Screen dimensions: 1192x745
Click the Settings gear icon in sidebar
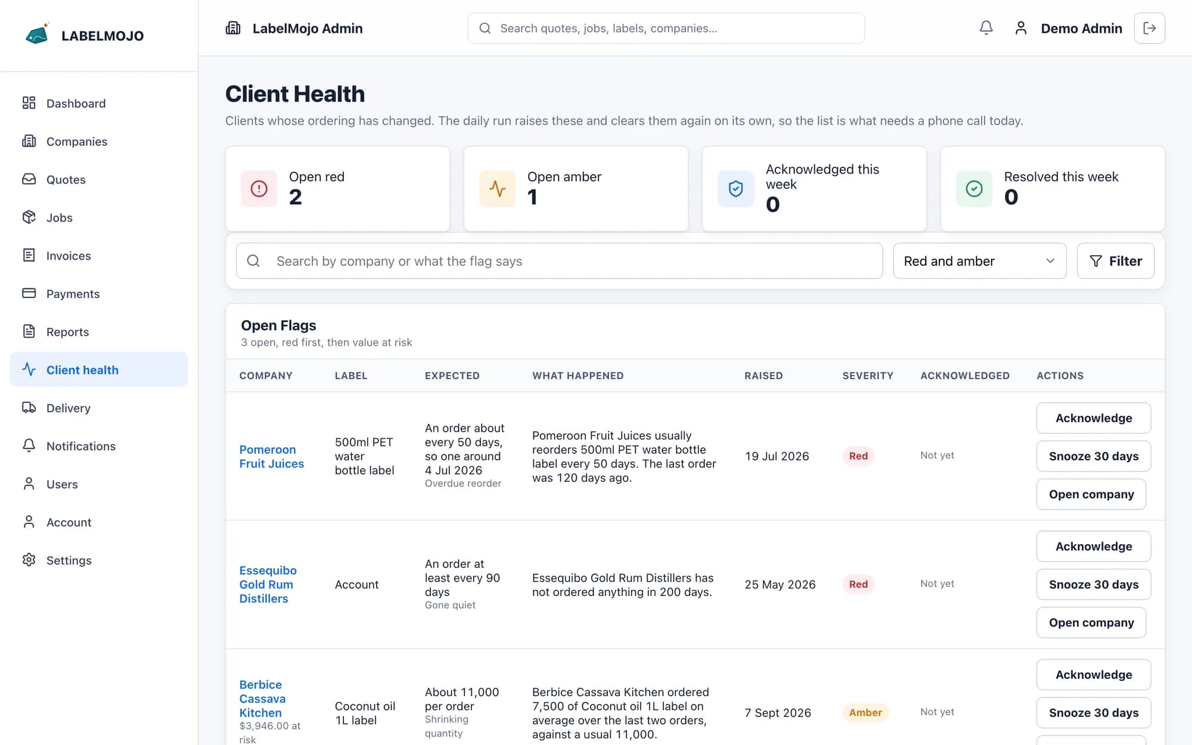[29, 560]
